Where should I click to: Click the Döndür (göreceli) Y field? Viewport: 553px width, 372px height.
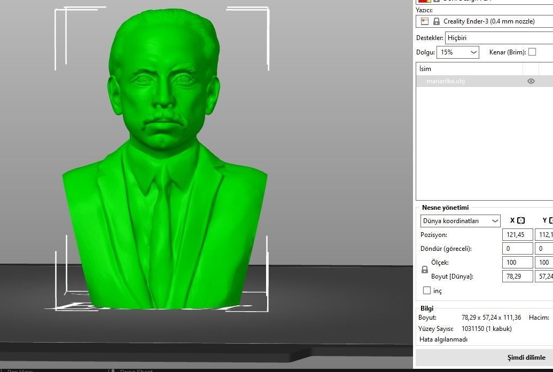[544, 248]
